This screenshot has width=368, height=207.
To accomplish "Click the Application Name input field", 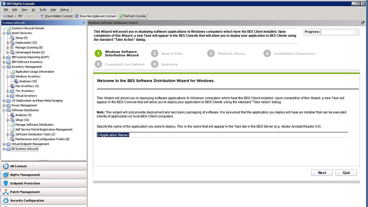I will click(x=222, y=135).
